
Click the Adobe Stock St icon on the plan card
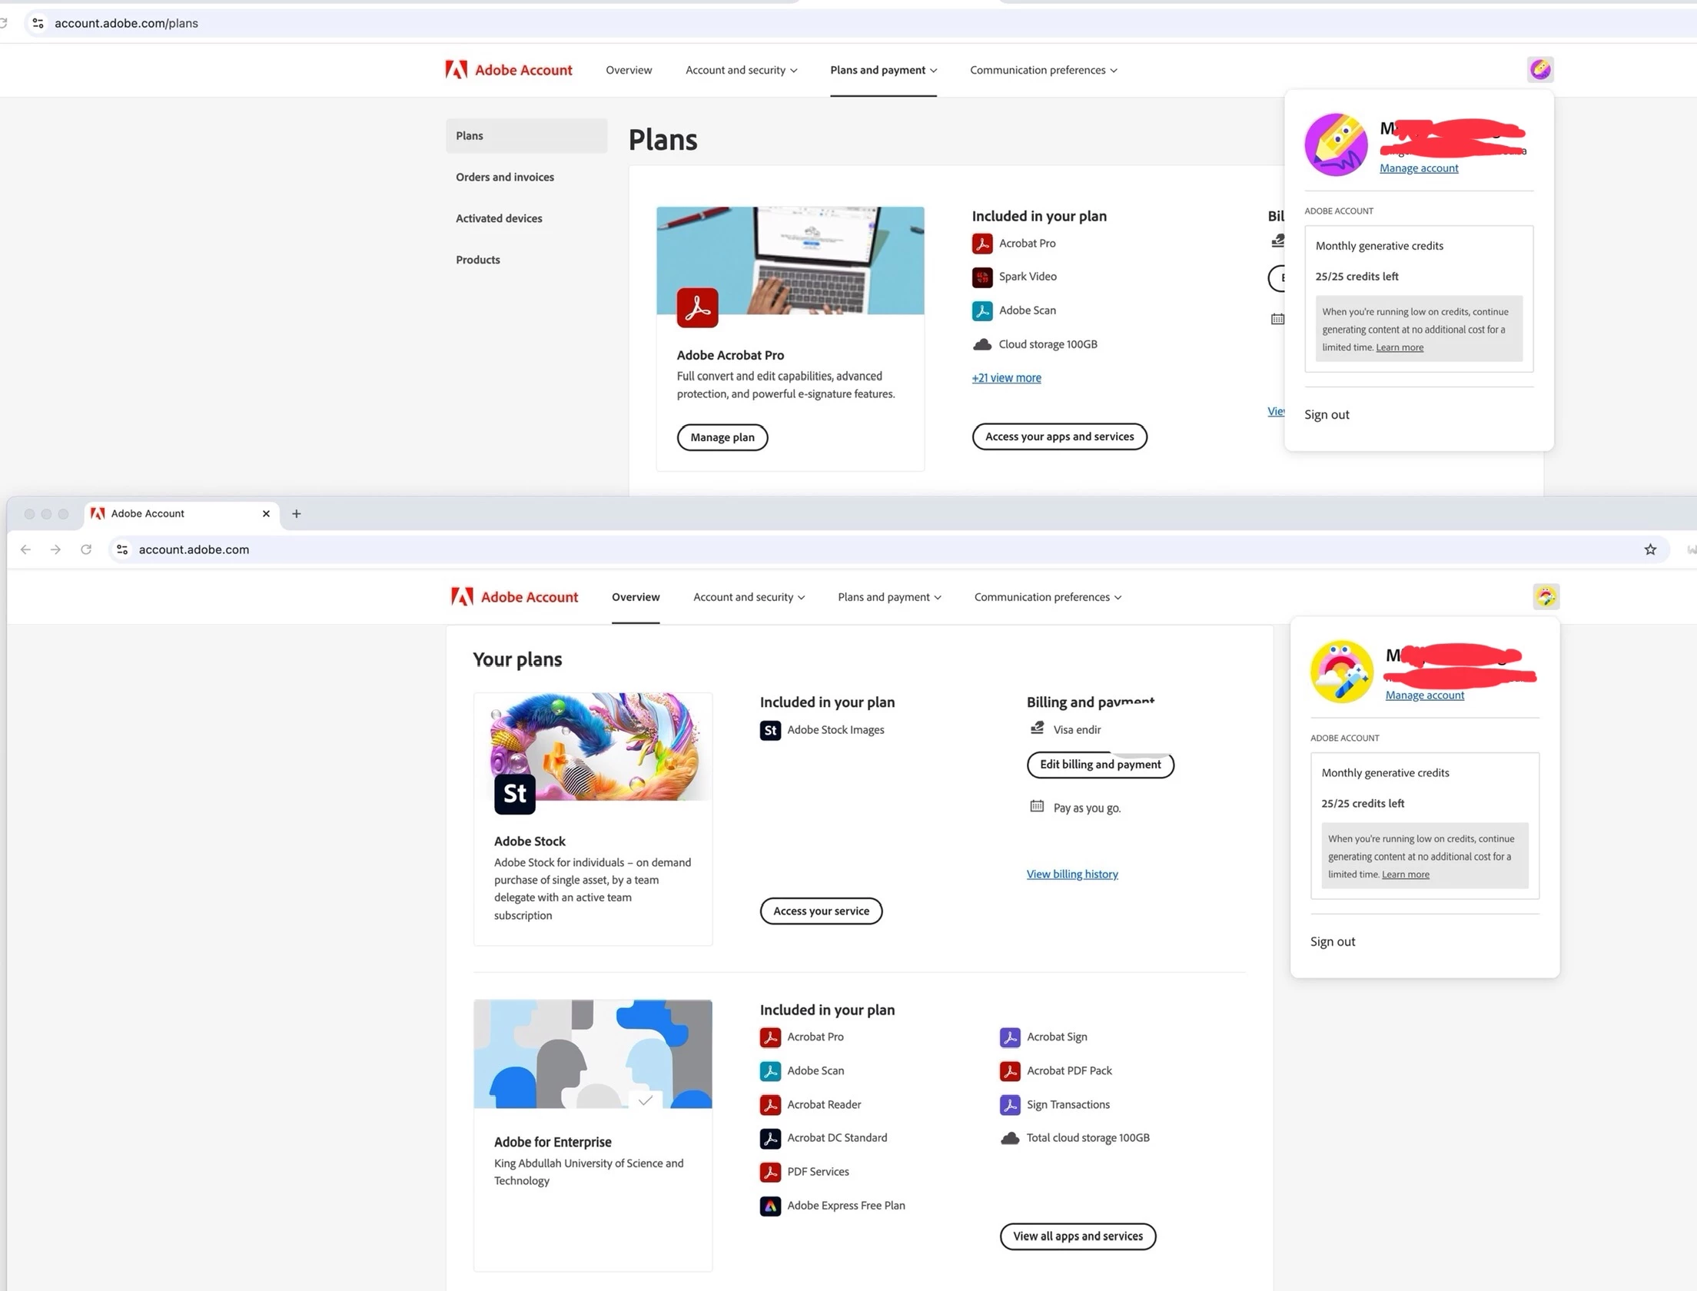(x=514, y=793)
